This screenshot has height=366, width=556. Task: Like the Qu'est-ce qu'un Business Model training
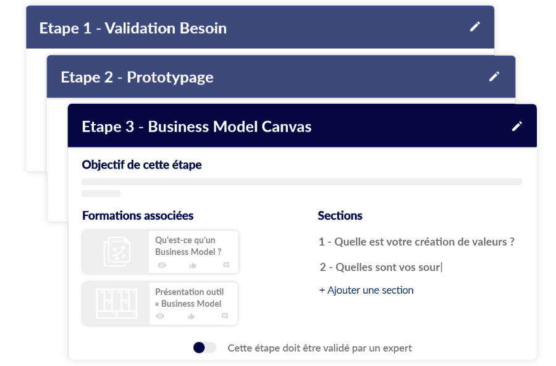pyautogui.click(x=193, y=265)
